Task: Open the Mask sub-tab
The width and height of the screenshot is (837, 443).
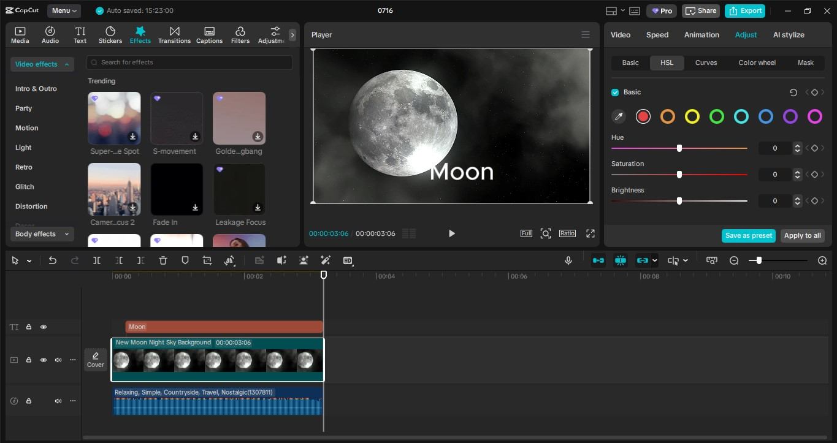Action: pyautogui.click(x=805, y=62)
